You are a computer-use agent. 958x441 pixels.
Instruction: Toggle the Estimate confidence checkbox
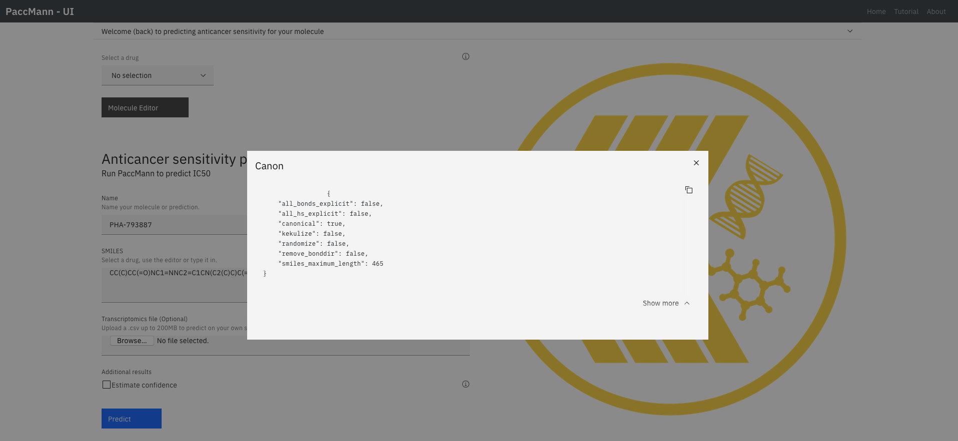[107, 385]
